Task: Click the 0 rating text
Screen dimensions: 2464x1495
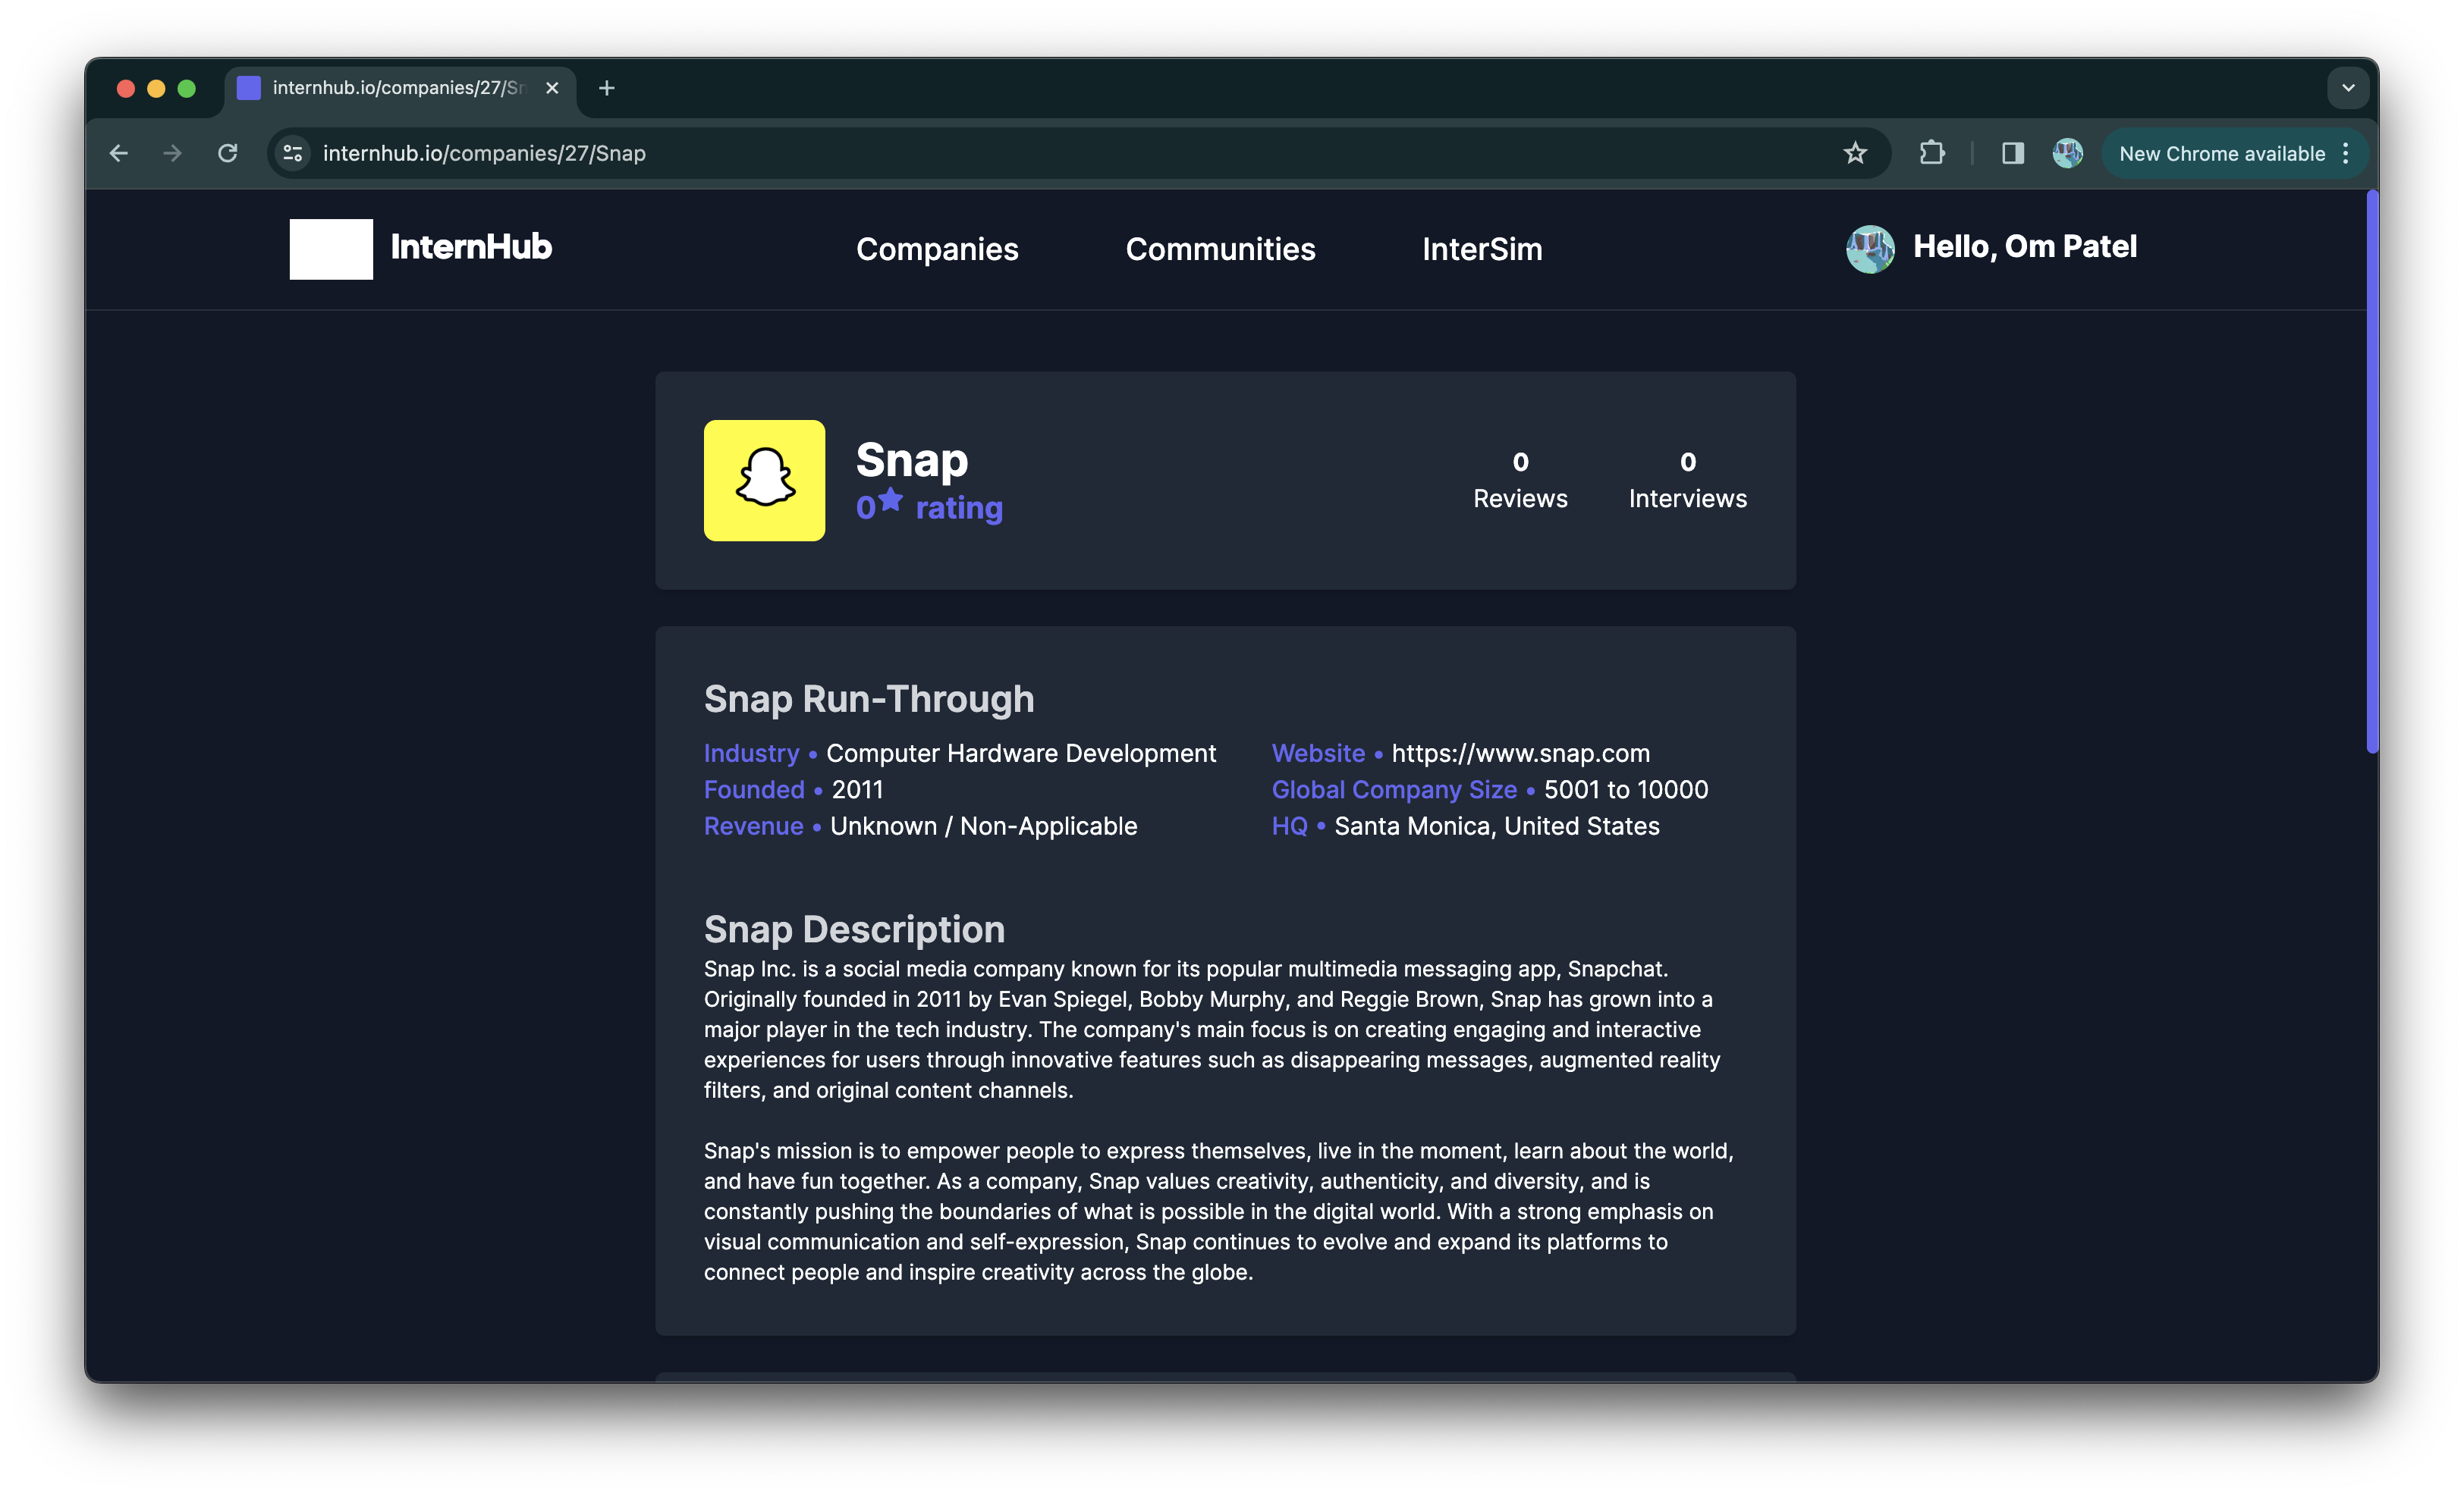Action: (x=929, y=506)
